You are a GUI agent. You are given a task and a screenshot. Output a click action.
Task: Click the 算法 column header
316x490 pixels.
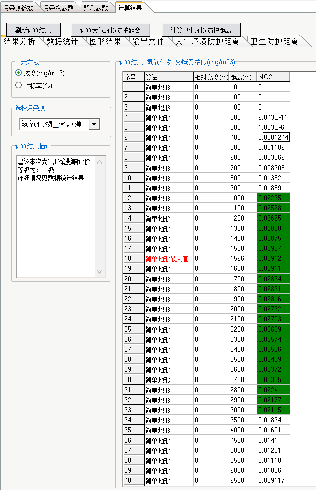[169, 77]
